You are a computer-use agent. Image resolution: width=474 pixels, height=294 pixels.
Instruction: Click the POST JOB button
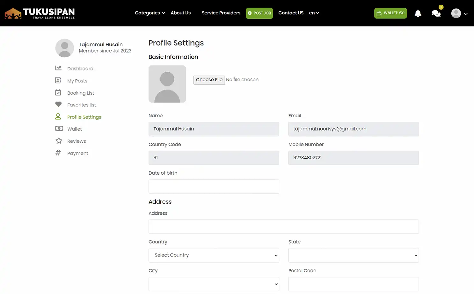click(259, 13)
